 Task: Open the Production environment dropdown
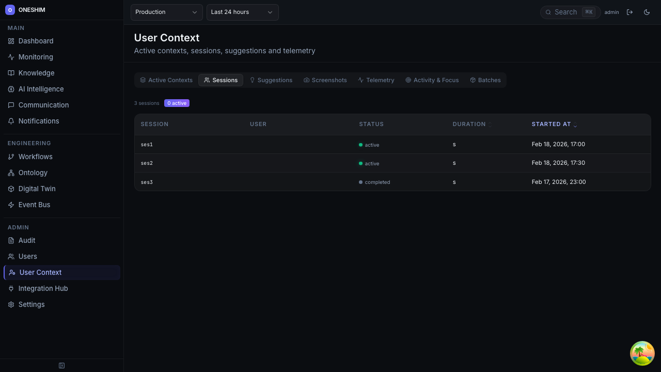(x=166, y=12)
